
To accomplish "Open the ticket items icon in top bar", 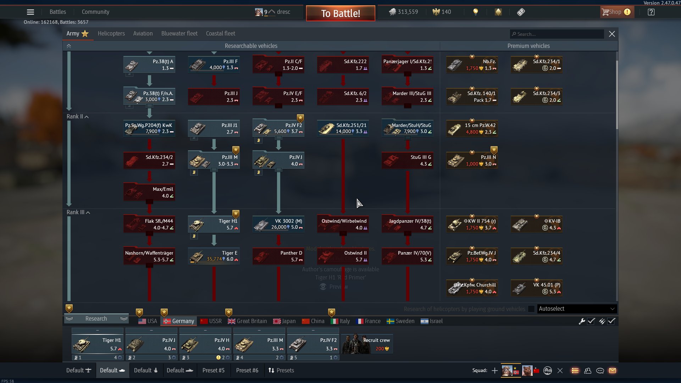I will (521, 12).
